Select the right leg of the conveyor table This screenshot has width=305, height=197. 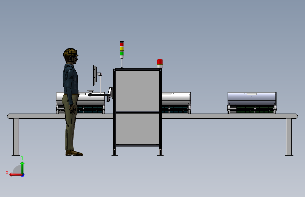click(x=289, y=137)
